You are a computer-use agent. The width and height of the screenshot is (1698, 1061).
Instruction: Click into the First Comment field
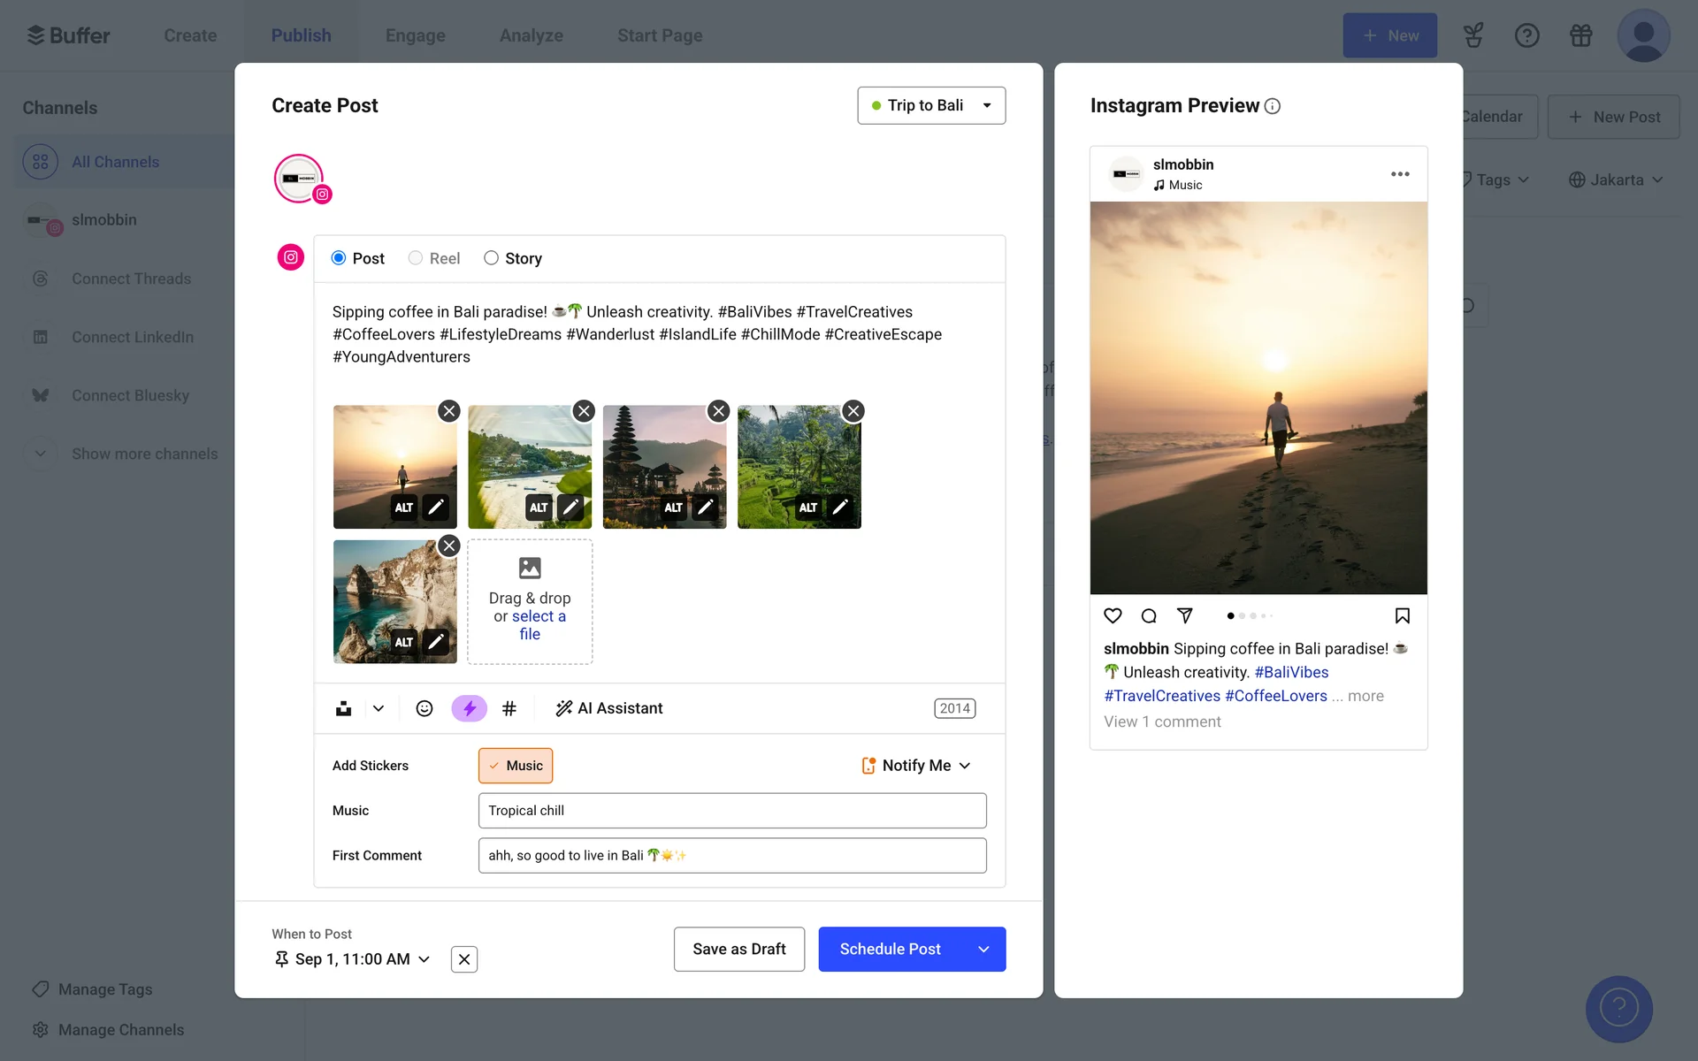tap(731, 855)
